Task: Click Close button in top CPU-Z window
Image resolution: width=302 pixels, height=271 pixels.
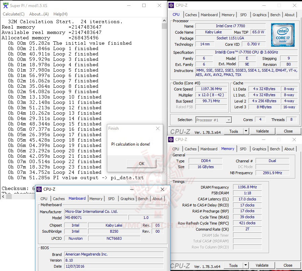Action: (x=288, y=131)
